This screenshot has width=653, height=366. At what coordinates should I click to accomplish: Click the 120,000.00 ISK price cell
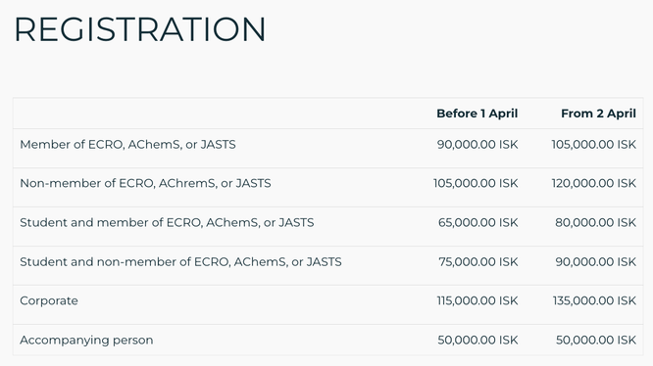pos(593,183)
